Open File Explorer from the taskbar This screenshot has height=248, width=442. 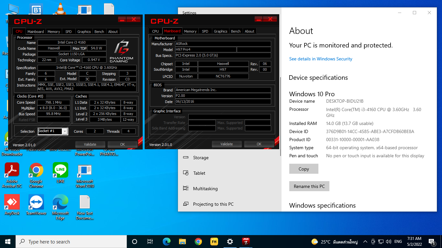182,242
